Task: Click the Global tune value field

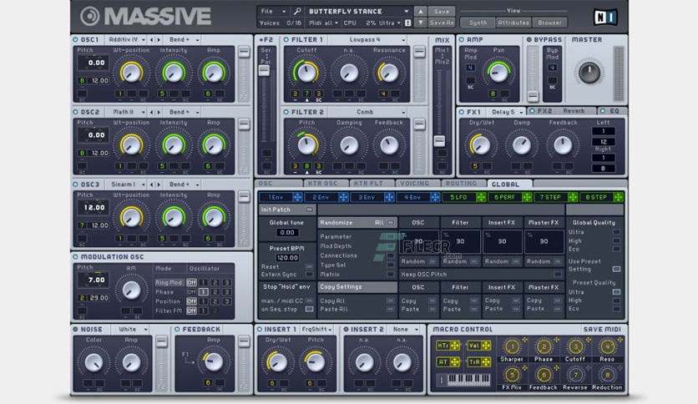Action: tap(287, 233)
